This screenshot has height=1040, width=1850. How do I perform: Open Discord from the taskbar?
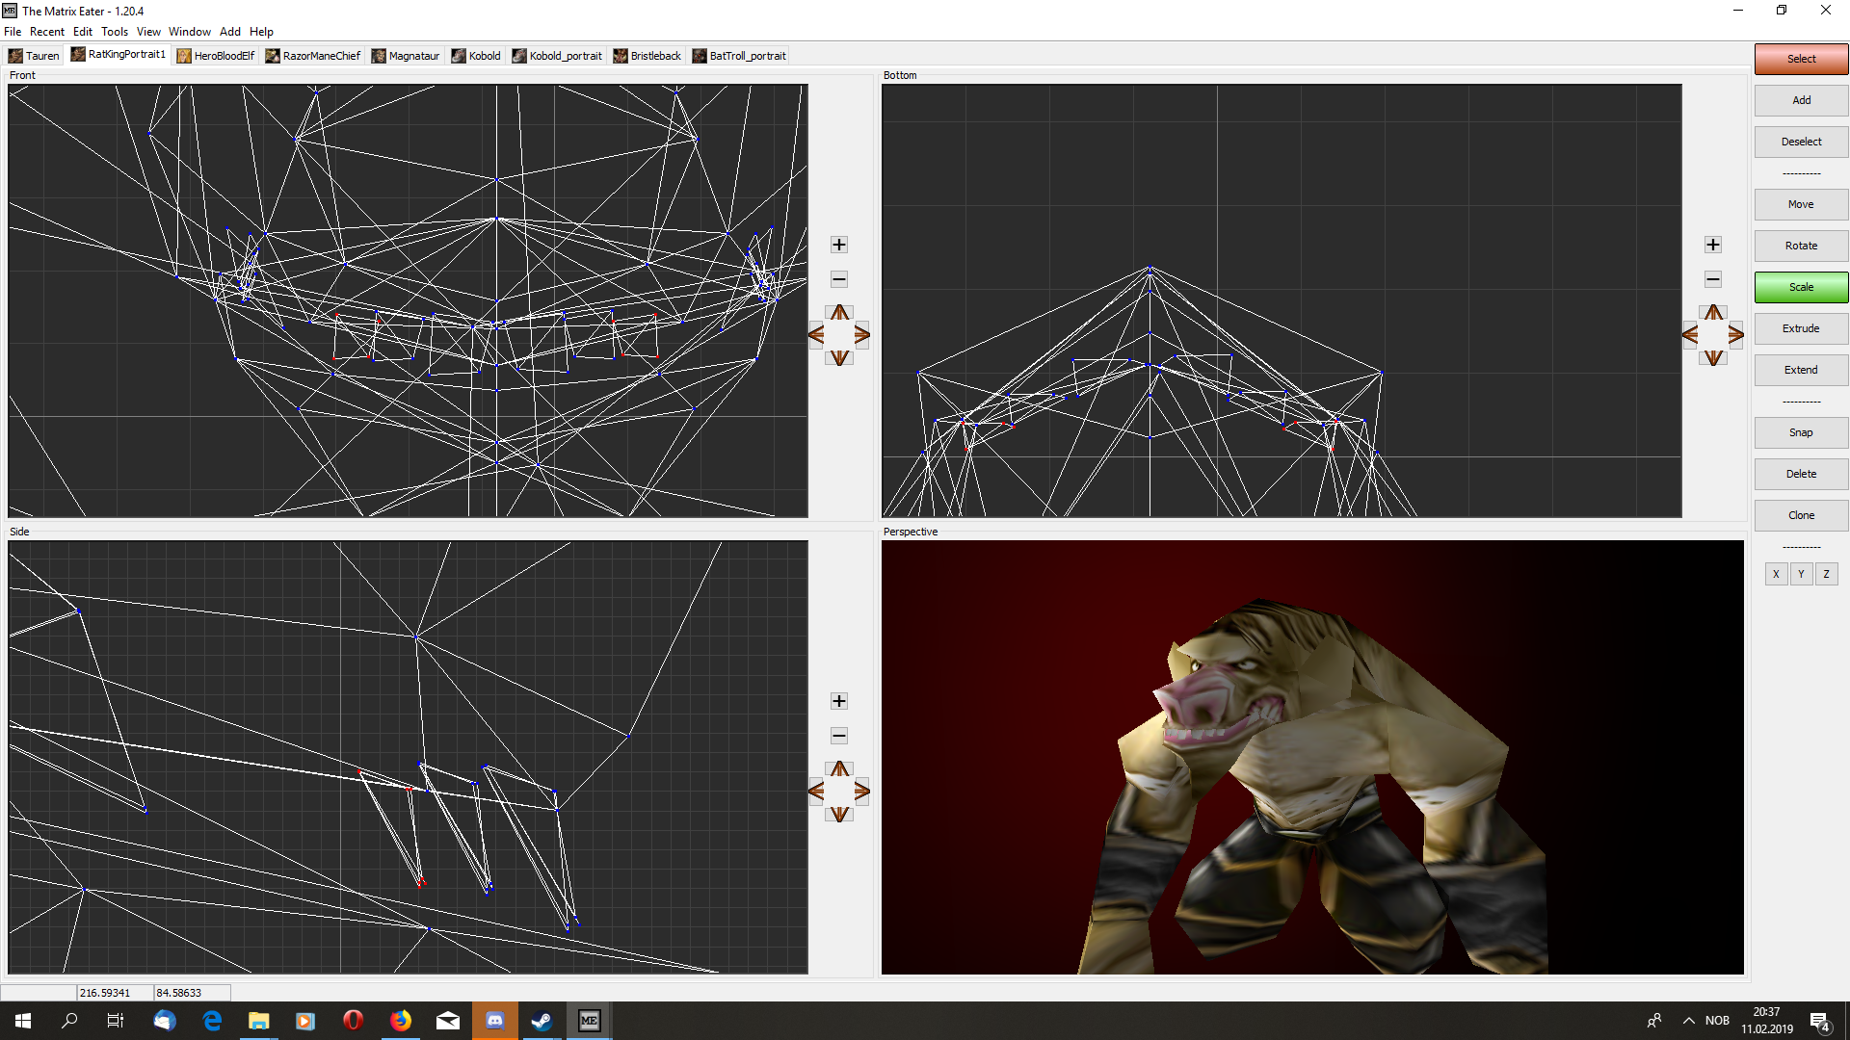click(495, 1021)
